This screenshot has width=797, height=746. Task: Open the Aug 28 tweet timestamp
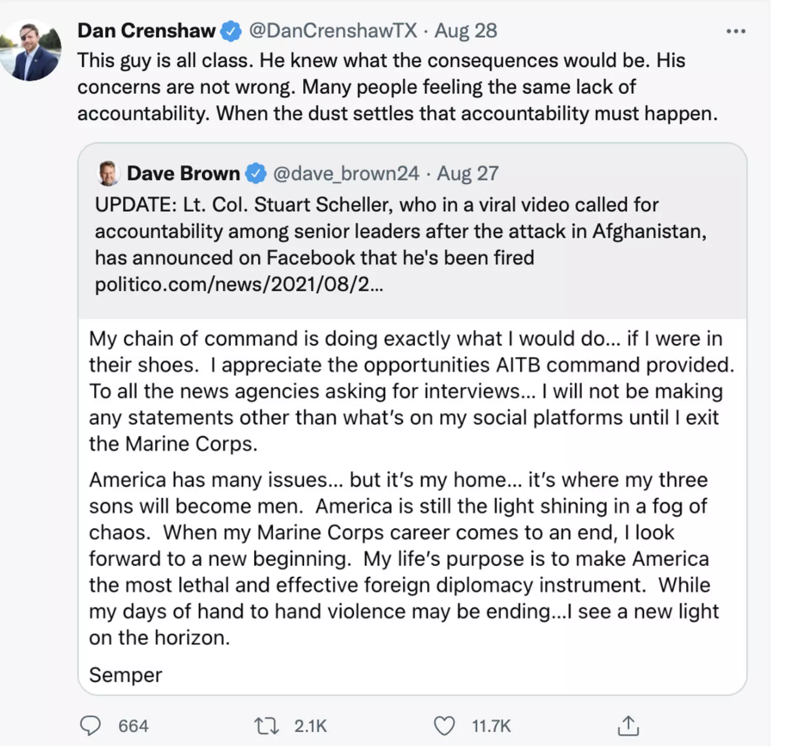pyautogui.click(x=466, y=31)
